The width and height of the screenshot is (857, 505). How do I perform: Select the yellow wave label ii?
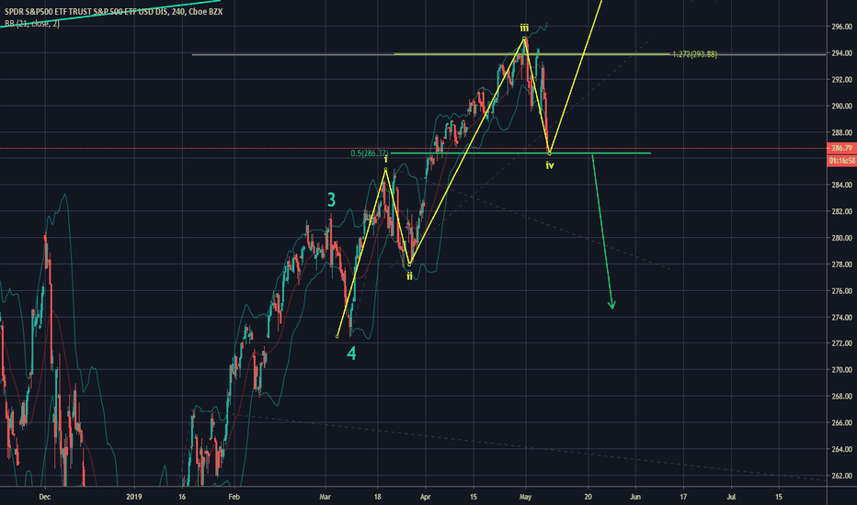[409, 276]
